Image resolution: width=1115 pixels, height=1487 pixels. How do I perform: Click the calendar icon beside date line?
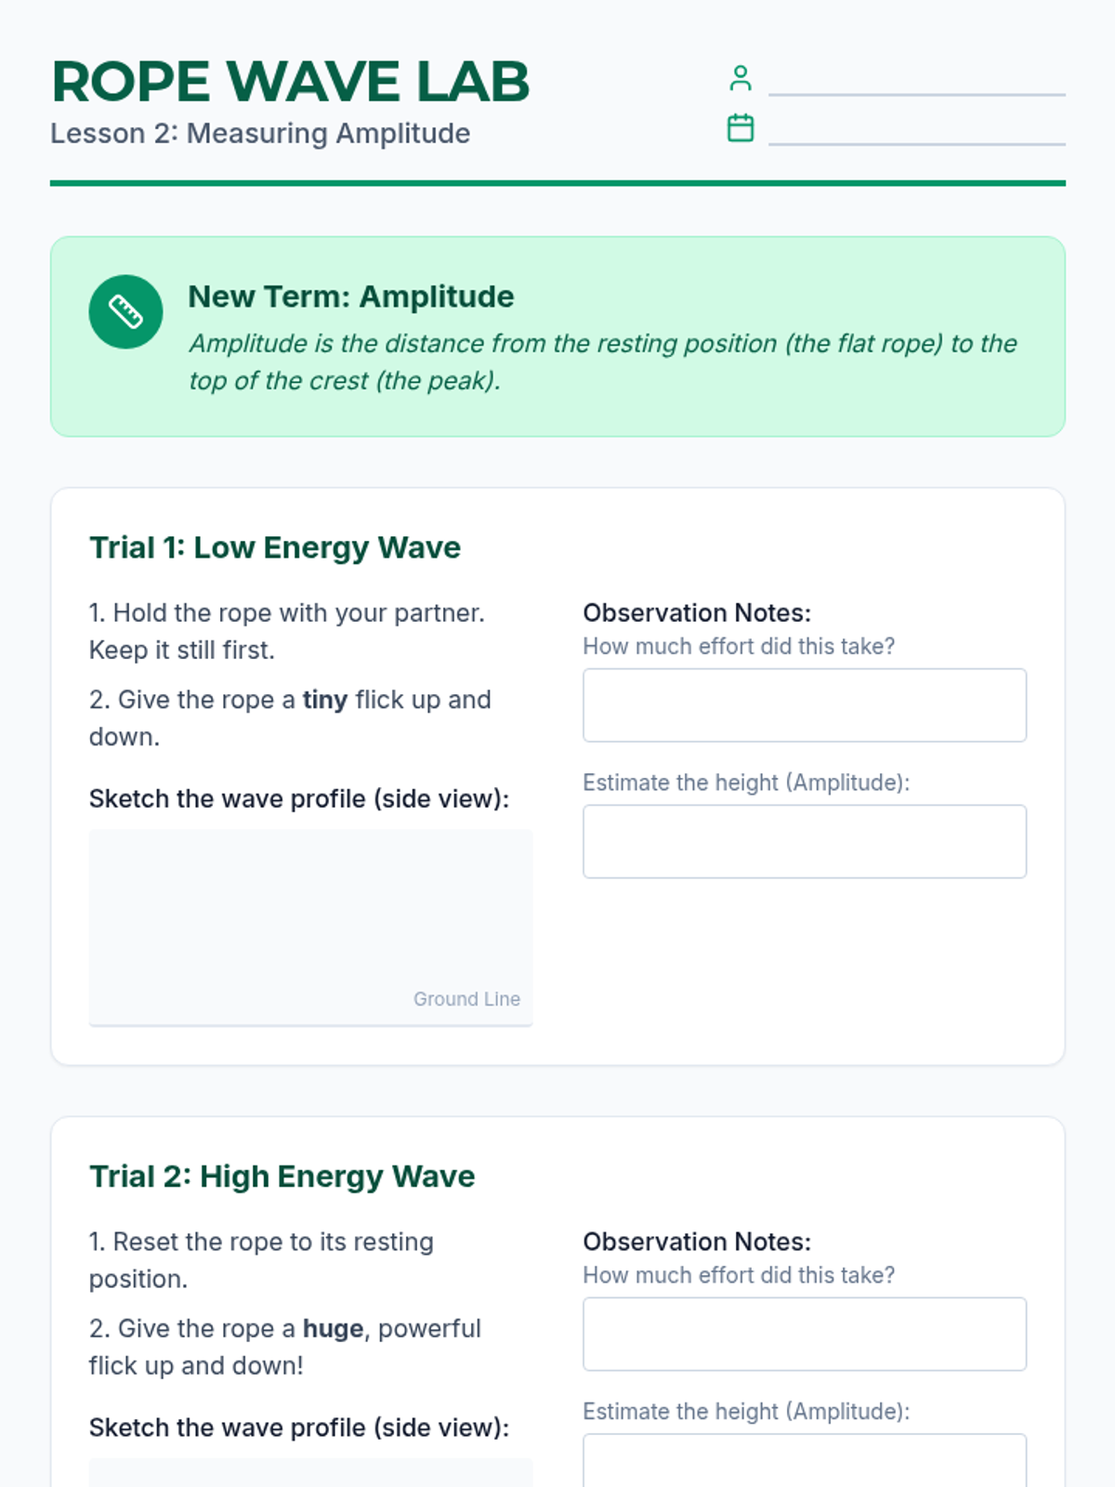(x=740, y=128)
